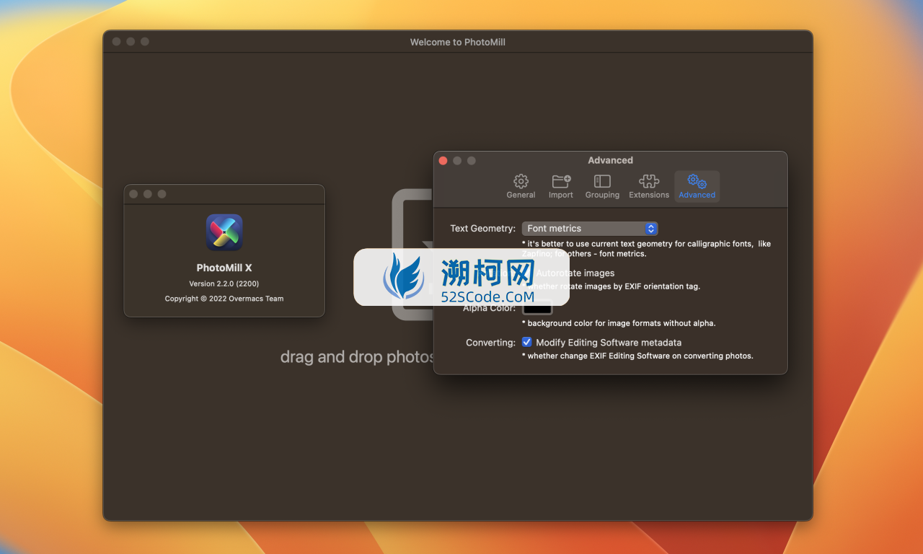Screen dimensions: 923x554
Task: Close the PhotoMill X about window
Action: click(133, 194)
